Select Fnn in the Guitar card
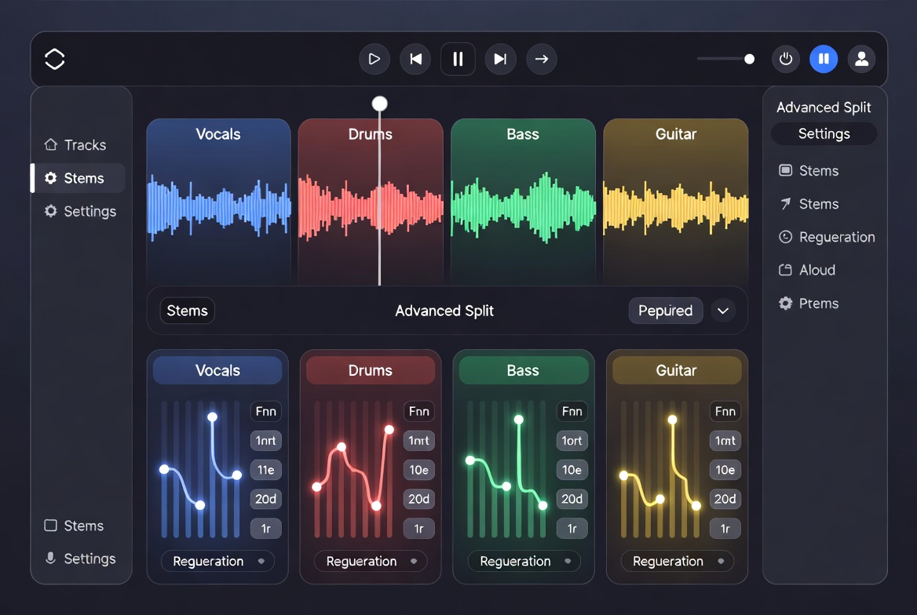917x615 pixels. (725, 412)
